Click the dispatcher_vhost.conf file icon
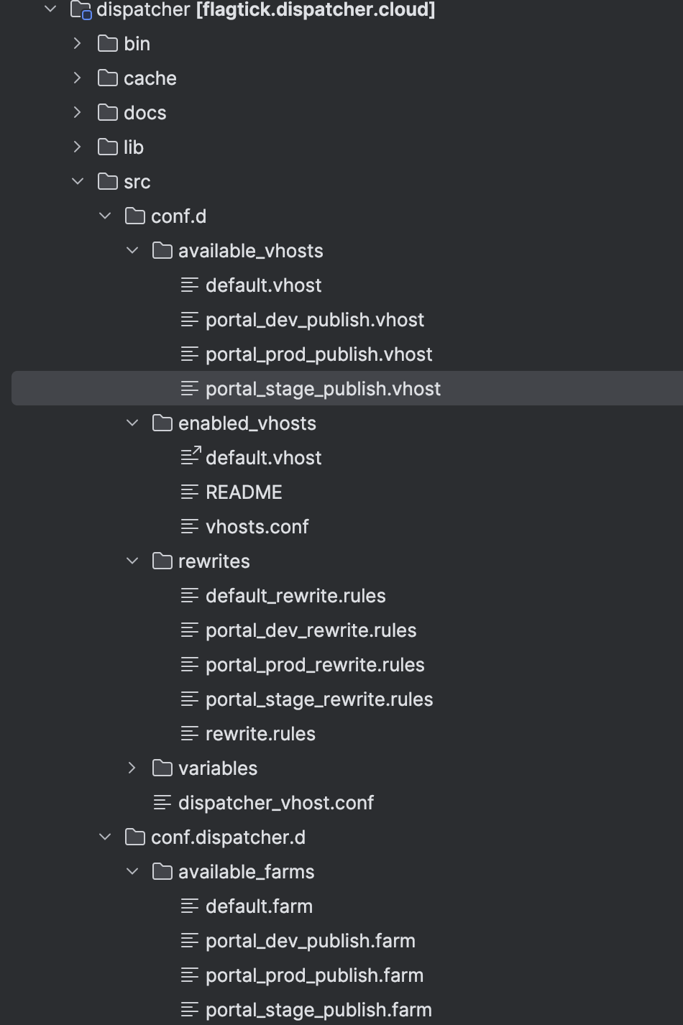The height and width of the screenshot is (1025, 683). coord(162,803)
